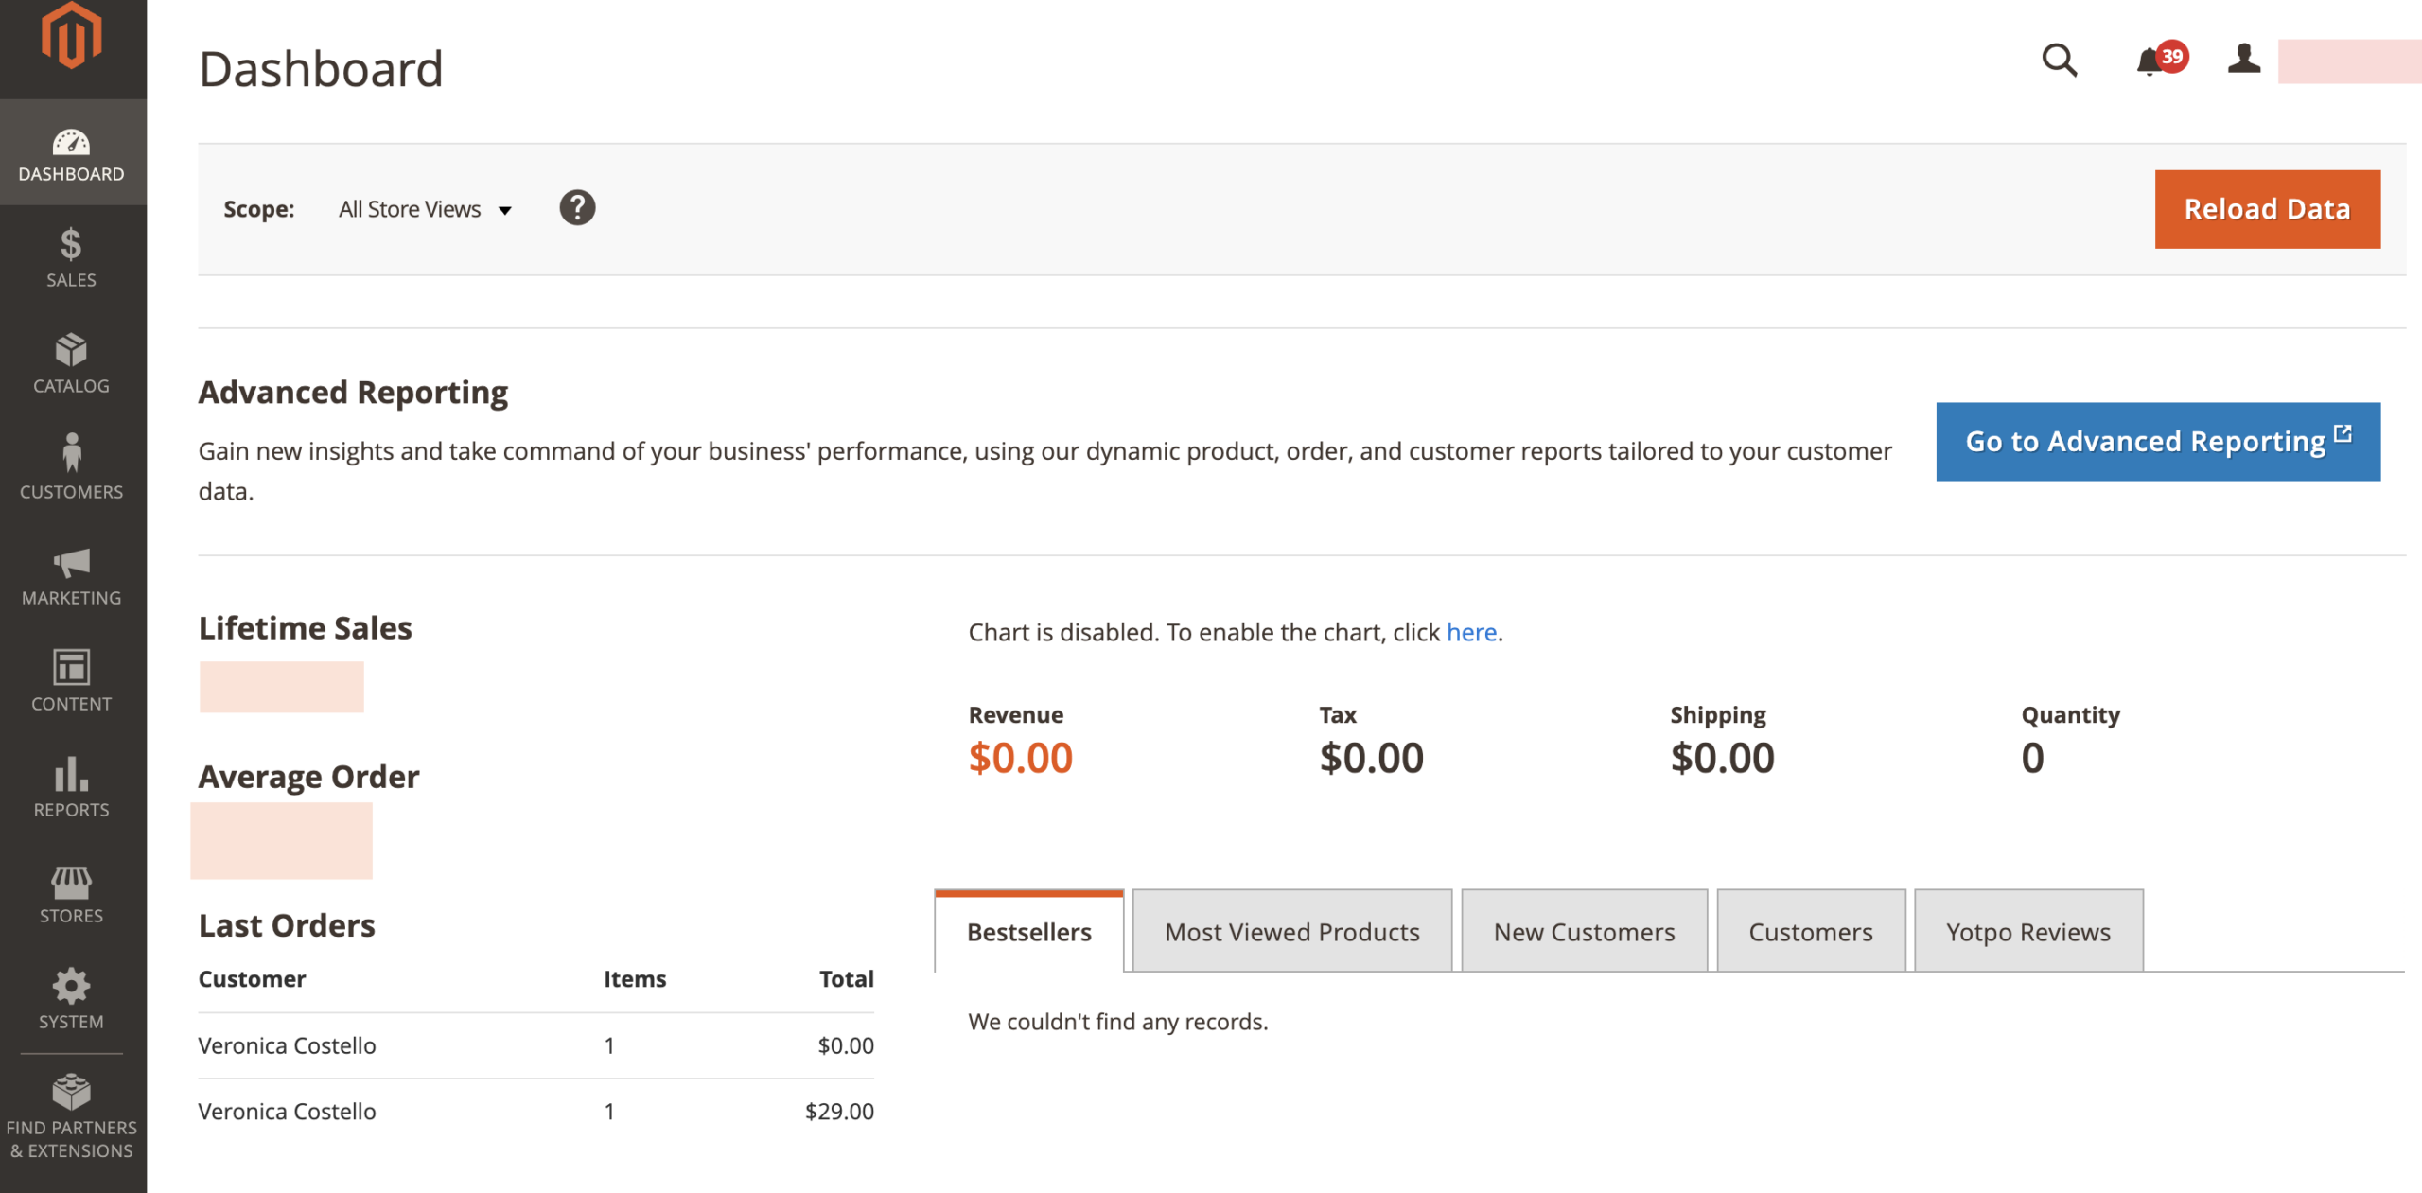Click the Revenue $0.00 value
Screen dimensions: 2422x1193
[x=1020, y=759]
